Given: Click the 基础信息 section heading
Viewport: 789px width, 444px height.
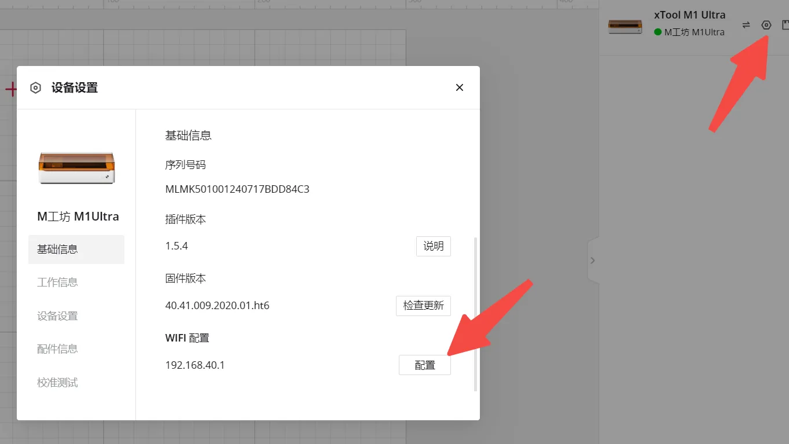Looking at the screenshot, I should click(x=188, y=135).
